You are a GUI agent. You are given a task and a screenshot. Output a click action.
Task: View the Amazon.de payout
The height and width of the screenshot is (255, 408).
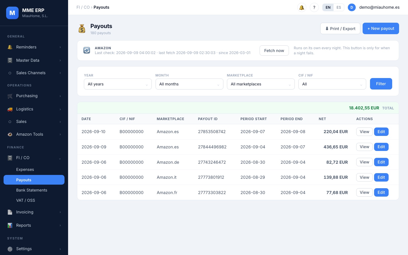click(364, 162)
